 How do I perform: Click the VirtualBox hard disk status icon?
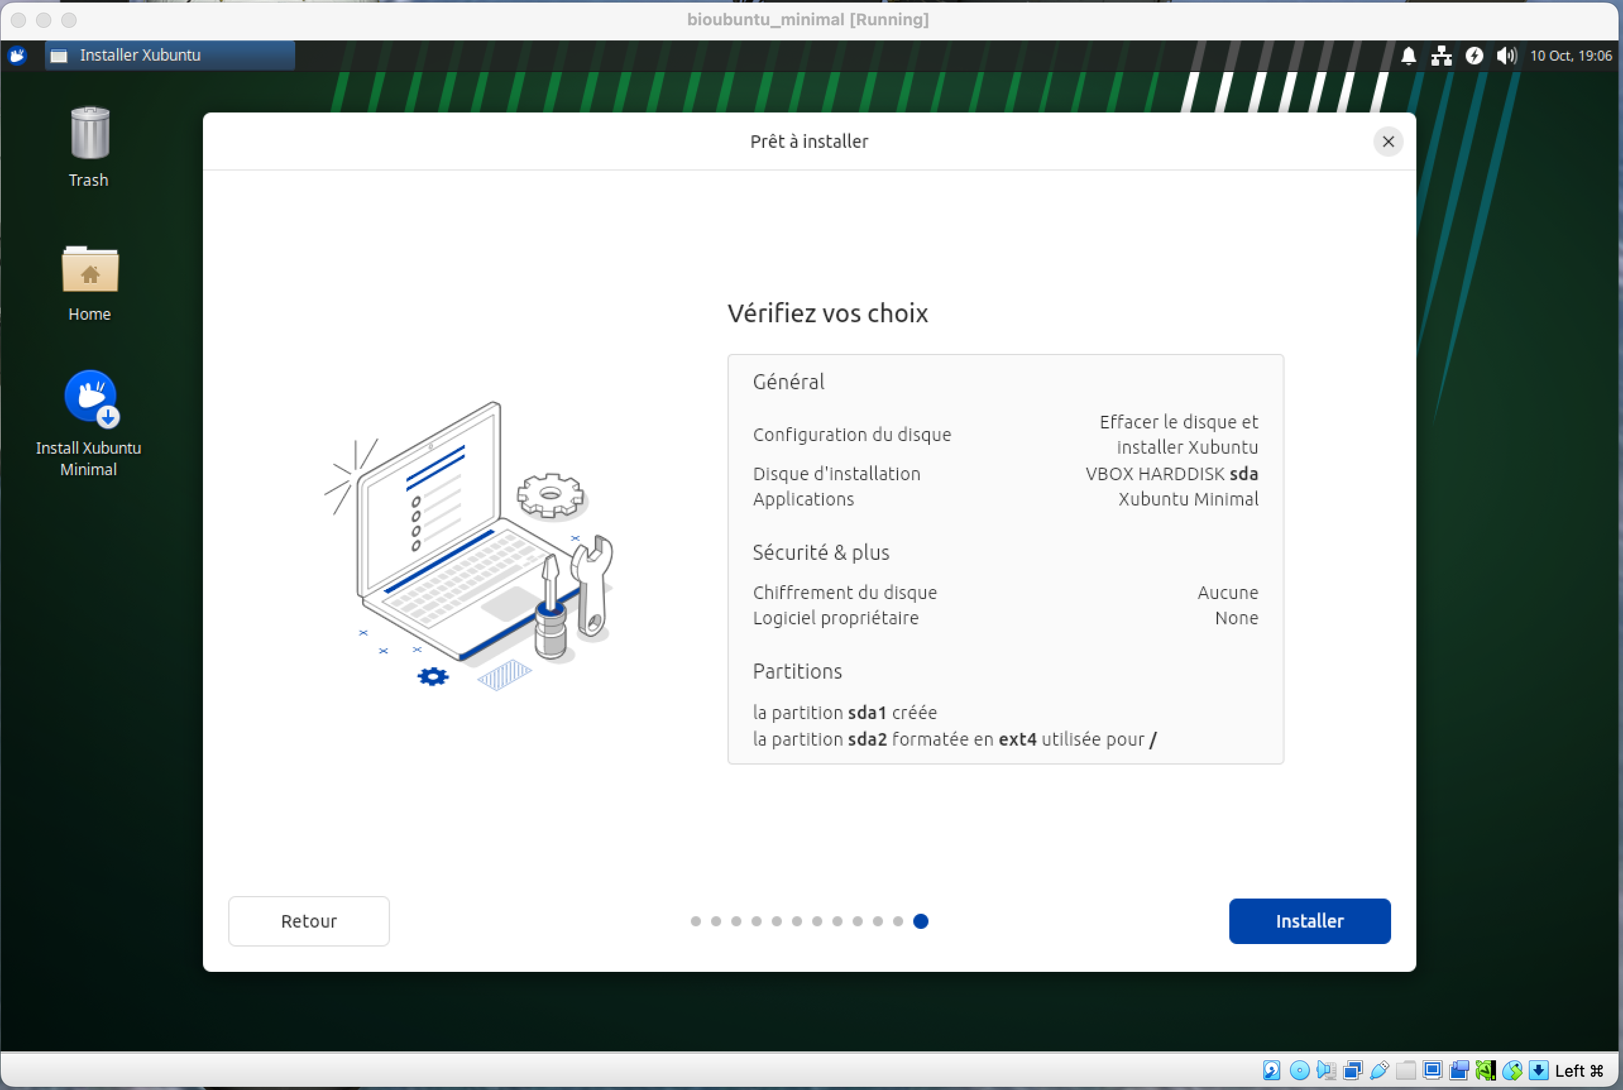[x=1272, y=1070]
